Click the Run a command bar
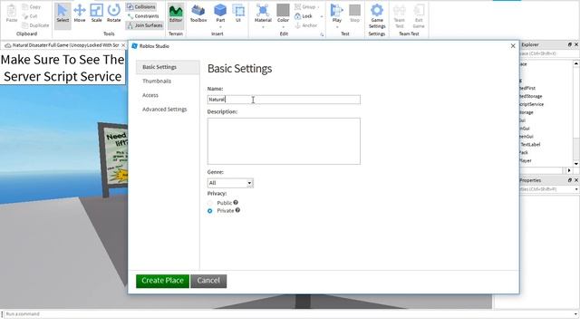 288,314
